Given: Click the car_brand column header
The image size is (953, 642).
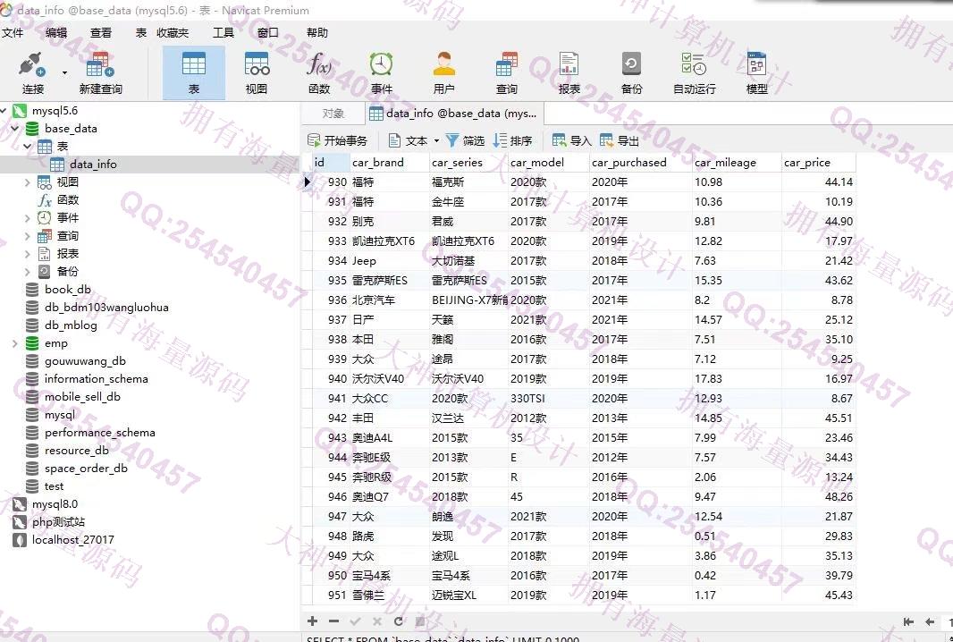Looking at the screenshot, I should pyautogui.click(x=390, y=163).
